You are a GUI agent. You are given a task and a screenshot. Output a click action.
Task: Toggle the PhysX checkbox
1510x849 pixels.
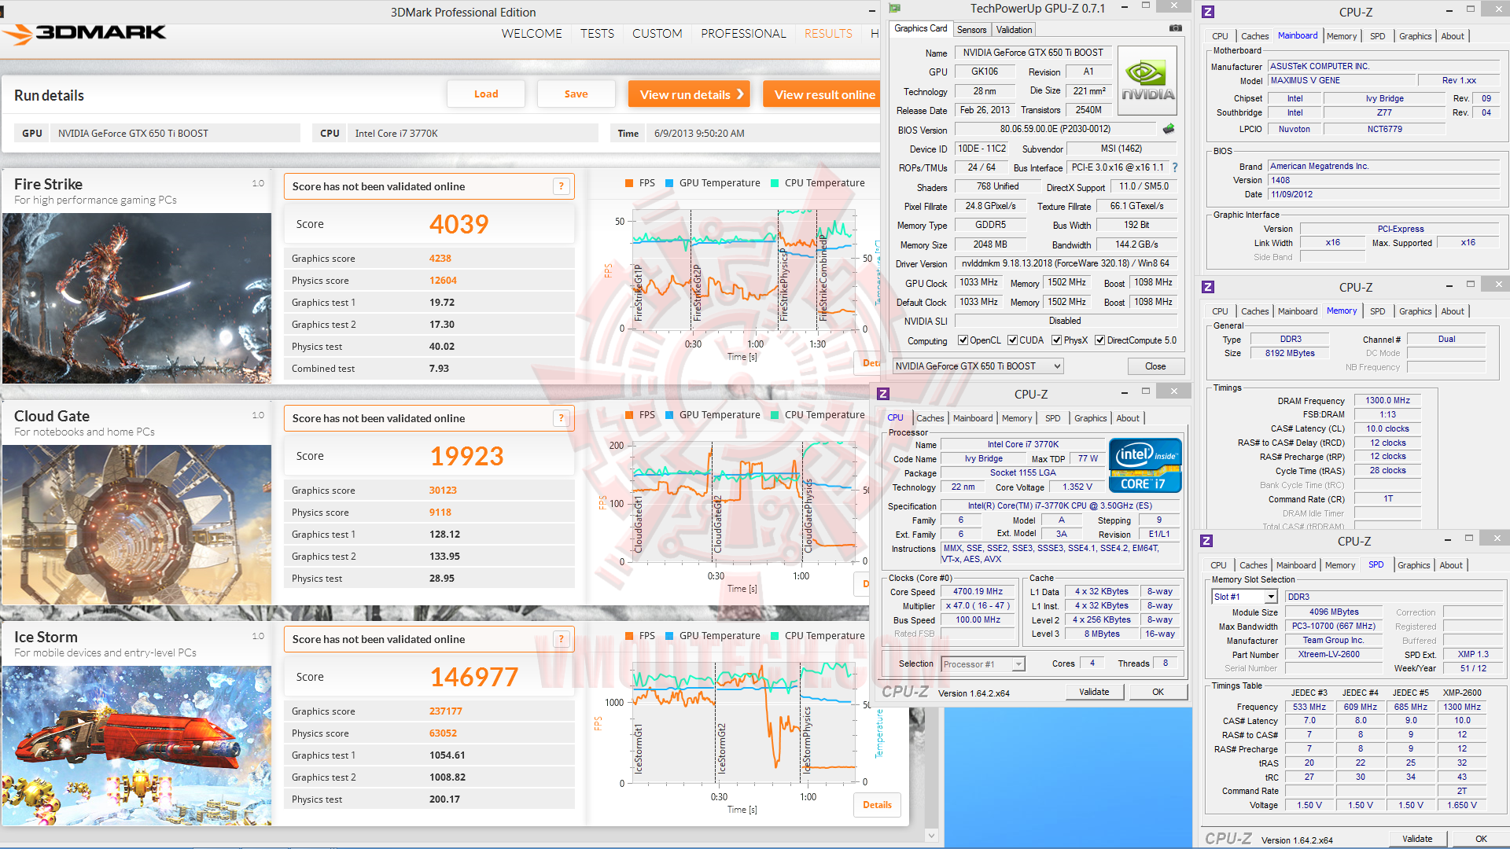tap(1056, 340)
